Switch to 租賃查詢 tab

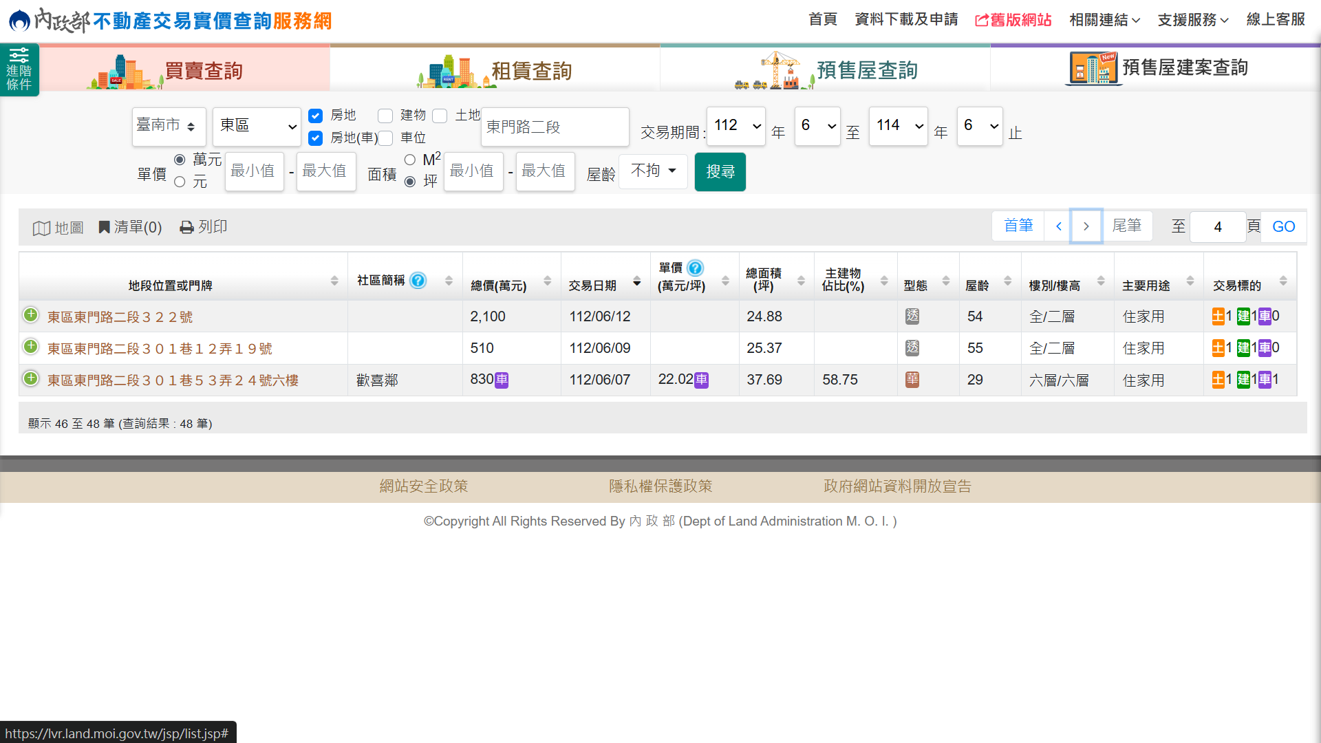pos(495,69)
